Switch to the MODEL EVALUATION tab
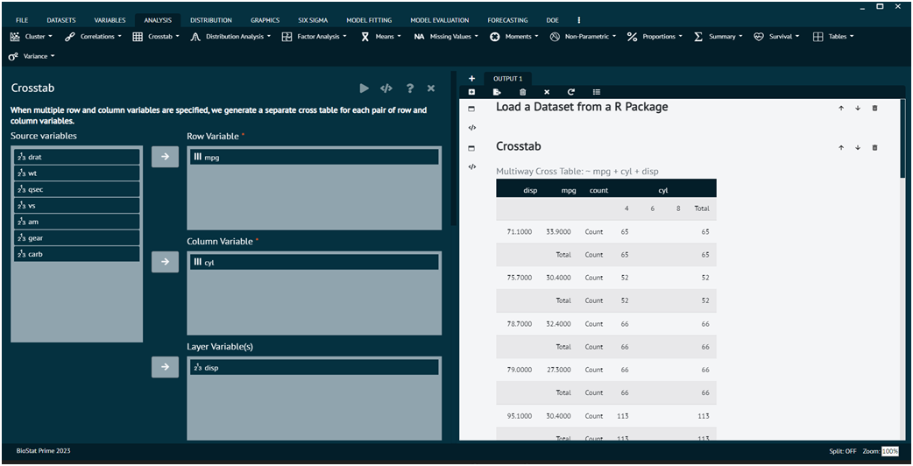913x466 pixels. pos(440,20)
